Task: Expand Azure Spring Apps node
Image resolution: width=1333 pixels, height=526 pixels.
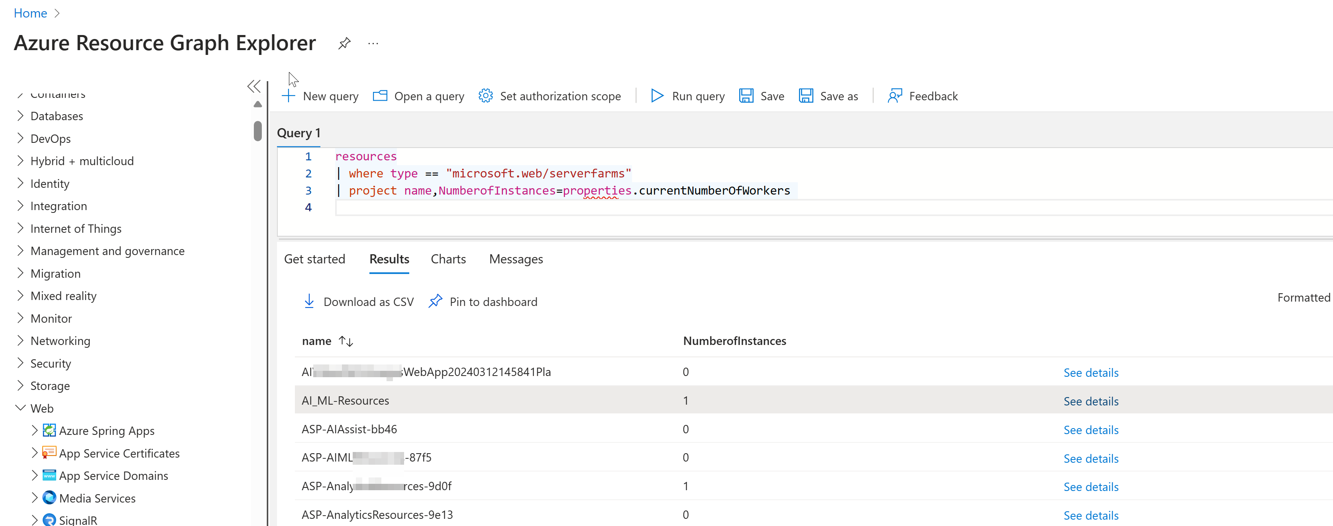Action: (x=35, y=431)
